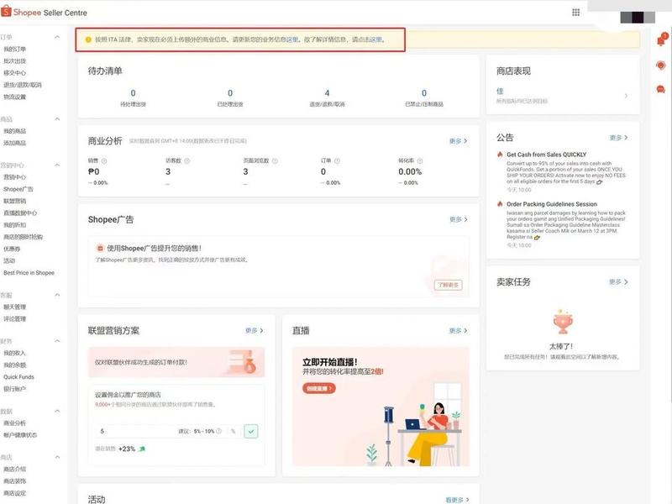Click the info icon next to 订单 metric

pos(338,160)
